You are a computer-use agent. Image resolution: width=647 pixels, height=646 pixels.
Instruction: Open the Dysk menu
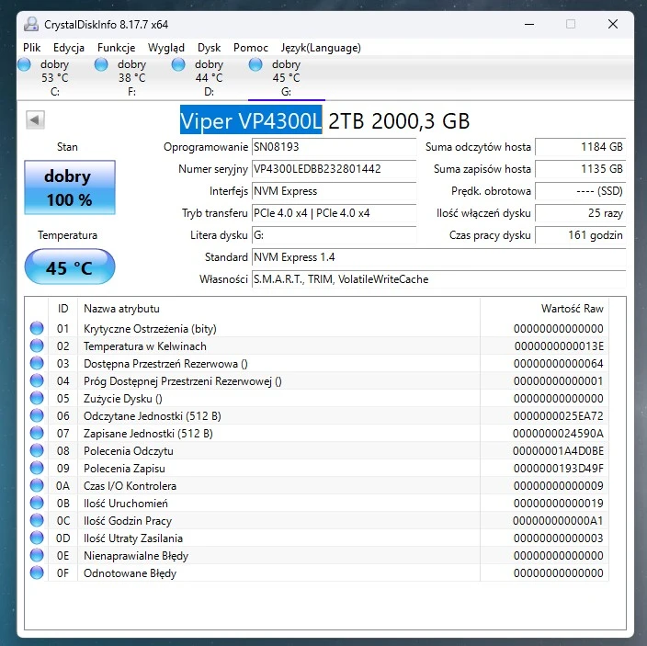click(x=209, y=48)
